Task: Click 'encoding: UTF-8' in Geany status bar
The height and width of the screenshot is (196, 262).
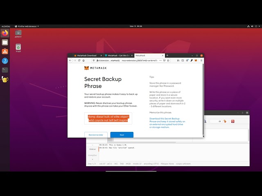Action: (151, 164)
